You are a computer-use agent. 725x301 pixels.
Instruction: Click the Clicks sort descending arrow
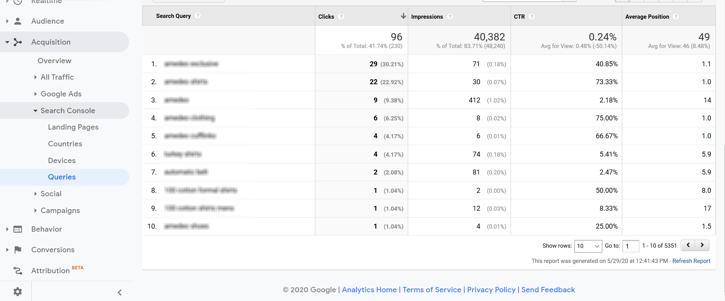coord(403,16)
